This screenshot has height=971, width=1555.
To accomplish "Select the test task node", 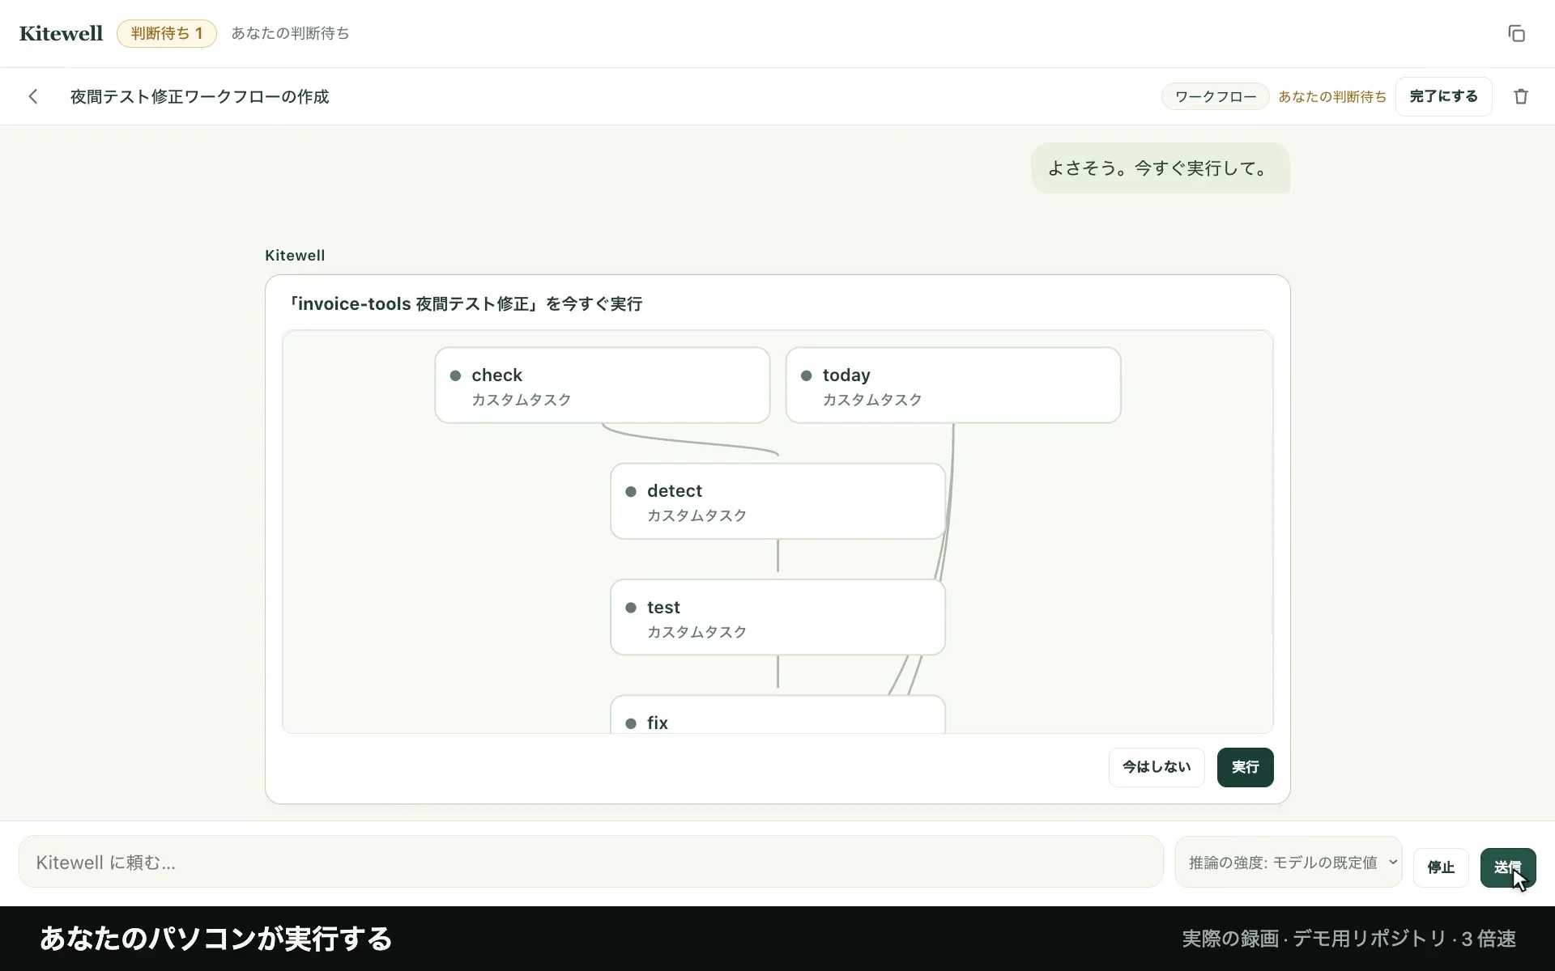I will tap(777, 617).
